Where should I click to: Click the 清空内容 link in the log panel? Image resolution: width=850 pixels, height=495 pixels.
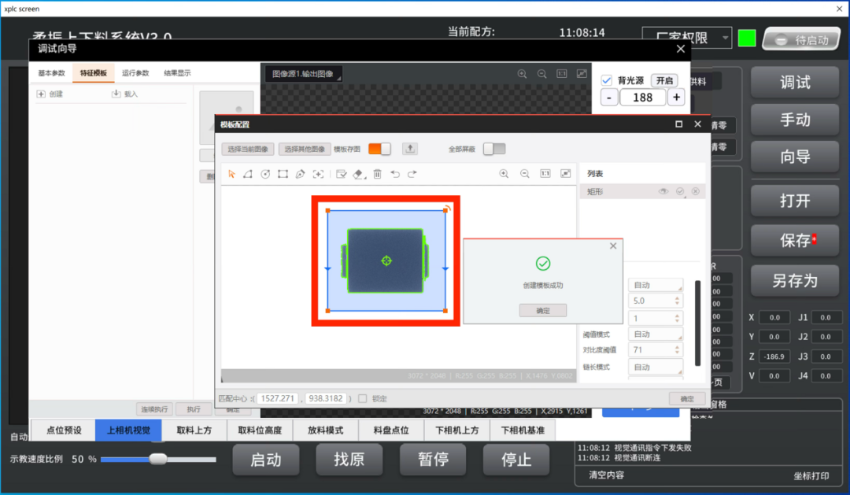pos(606,475)
